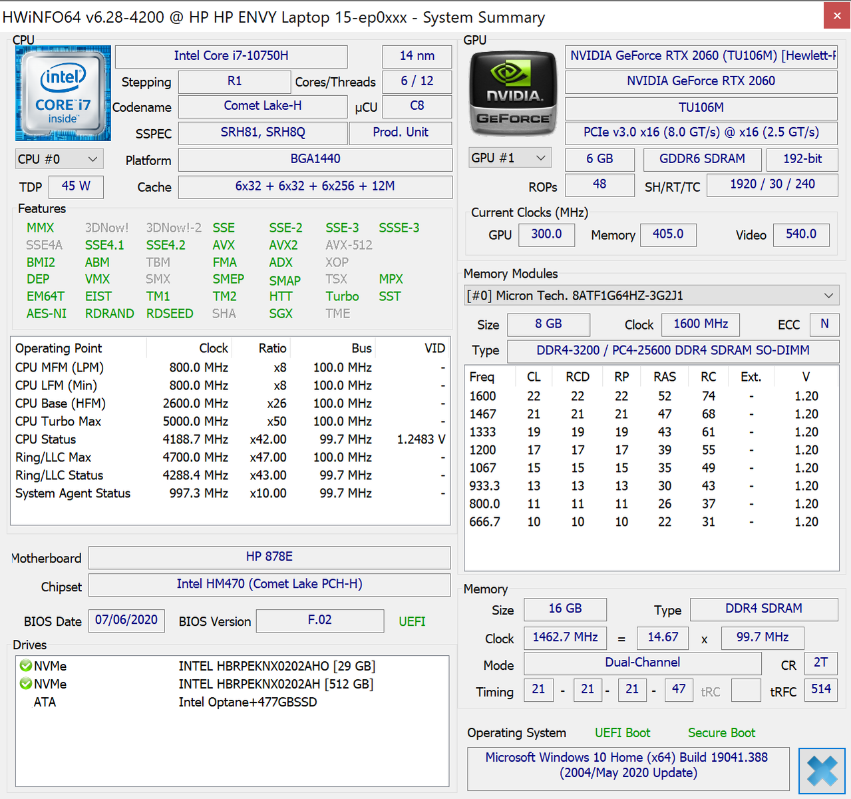Click the Intel Core i7-10750H name field
The height and width of the screenshot is (799, 851).
[x=231, y=56]
